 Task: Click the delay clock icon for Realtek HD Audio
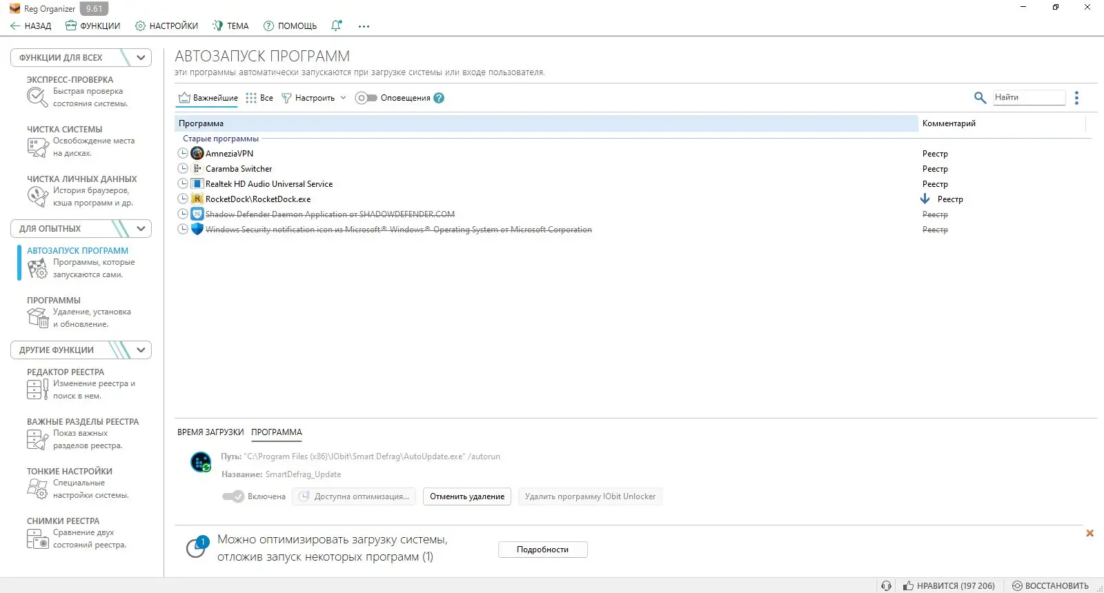click(183, 183)
